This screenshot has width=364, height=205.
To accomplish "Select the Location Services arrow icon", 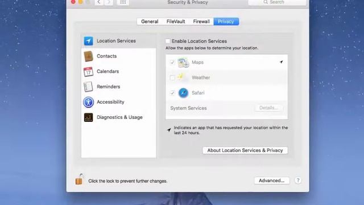I will (89, 41).
